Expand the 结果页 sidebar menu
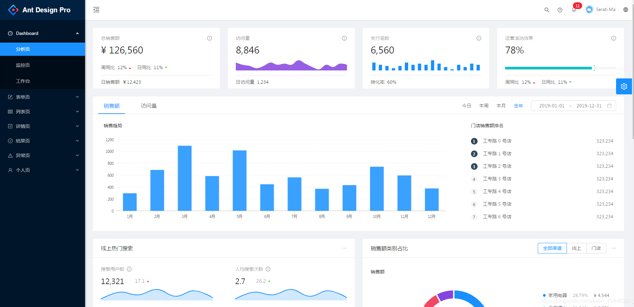 click(43, 141)
